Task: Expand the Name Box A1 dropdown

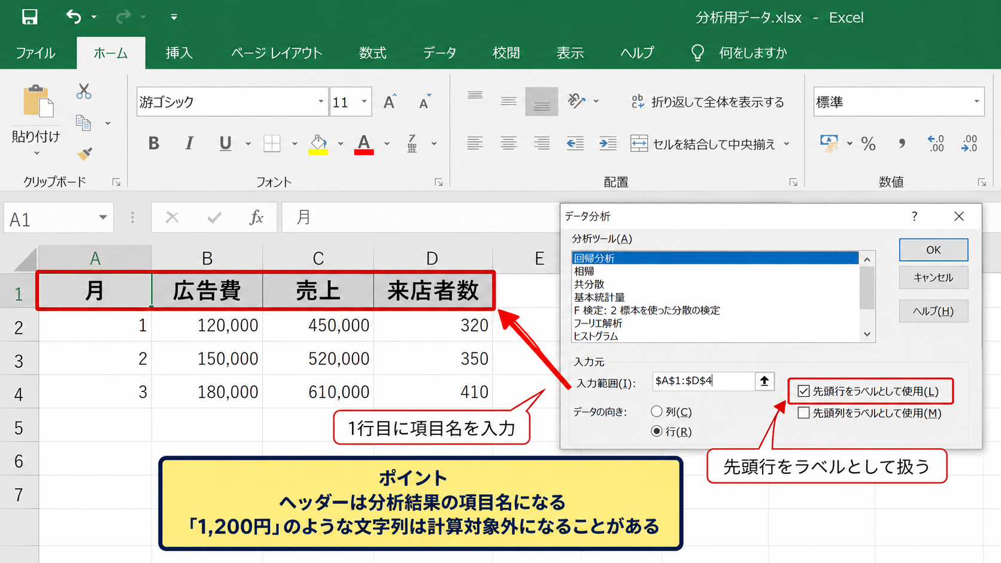Action: point(103,218)
